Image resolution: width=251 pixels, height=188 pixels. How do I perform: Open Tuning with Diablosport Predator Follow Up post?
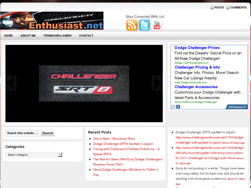tap(127, 151)
